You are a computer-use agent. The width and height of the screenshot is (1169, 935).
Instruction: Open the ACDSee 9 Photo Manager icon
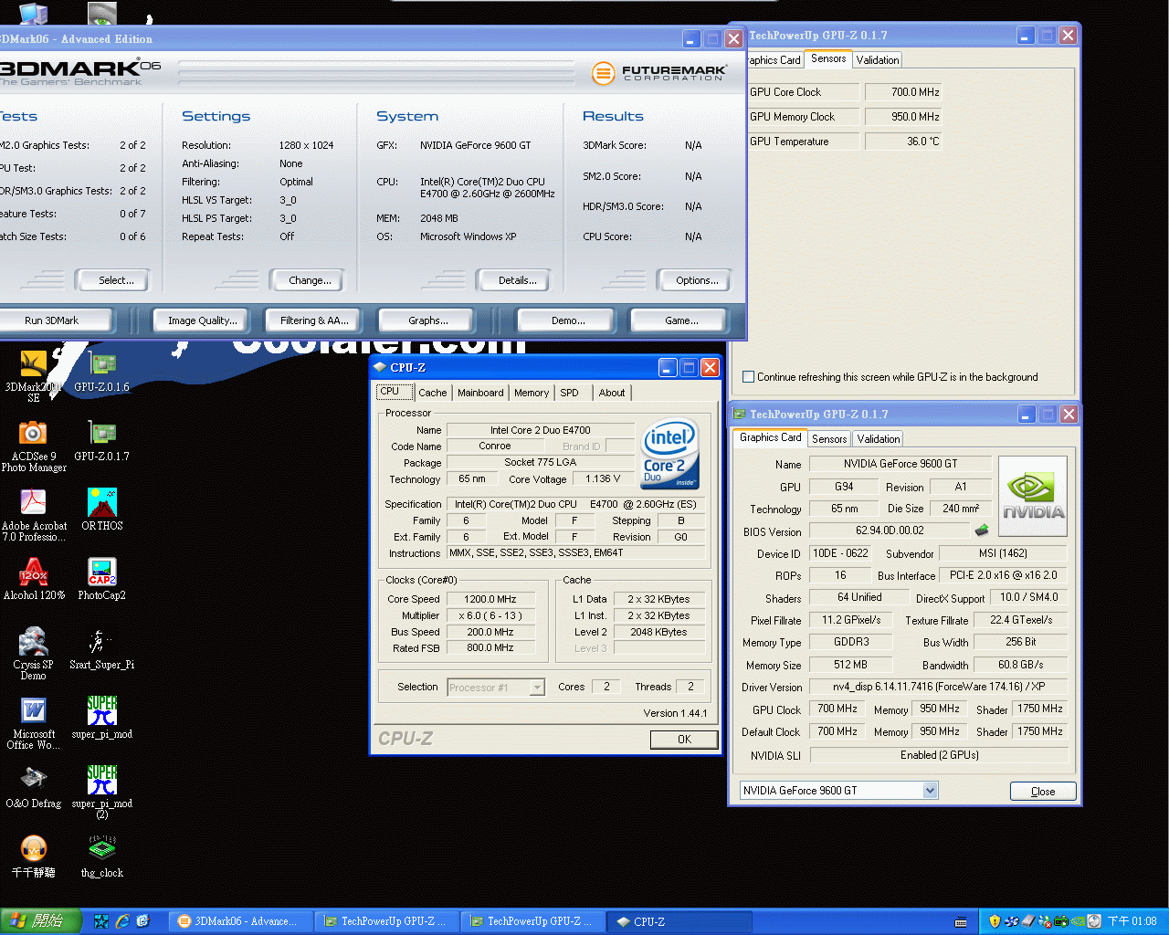[34, 434]
